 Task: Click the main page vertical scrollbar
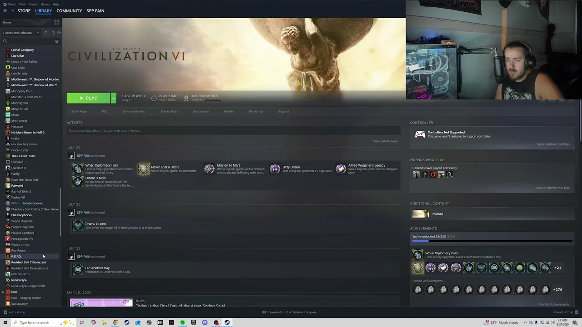click(x=580, y=120)
